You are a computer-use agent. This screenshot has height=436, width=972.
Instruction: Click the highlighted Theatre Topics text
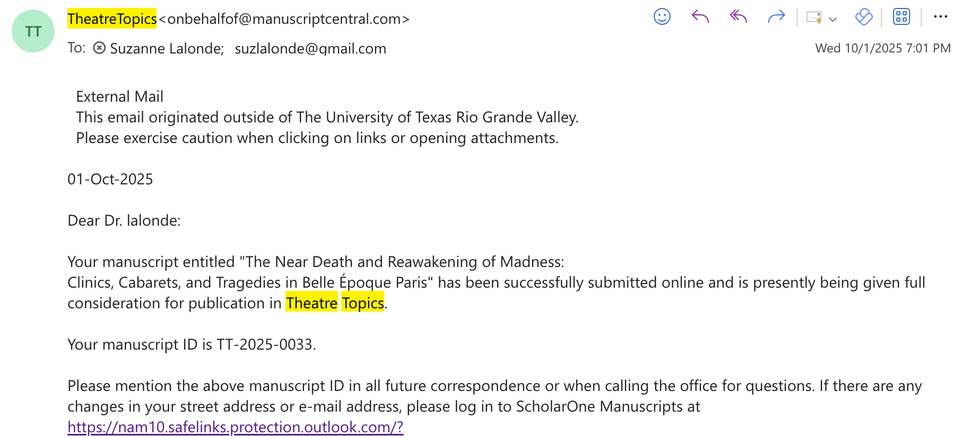pos(335,303)
